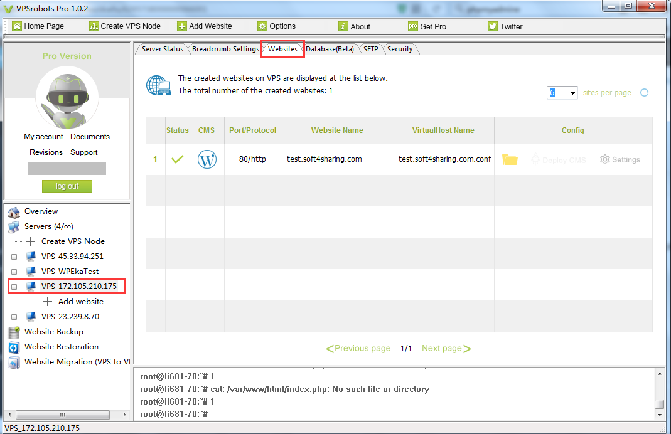Expand the VPS_45.33.94.251 server node
This screenshot has width=671, height=434.
coord(14,257)
